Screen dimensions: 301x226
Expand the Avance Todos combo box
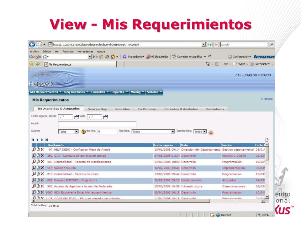[x=77, y=132]
